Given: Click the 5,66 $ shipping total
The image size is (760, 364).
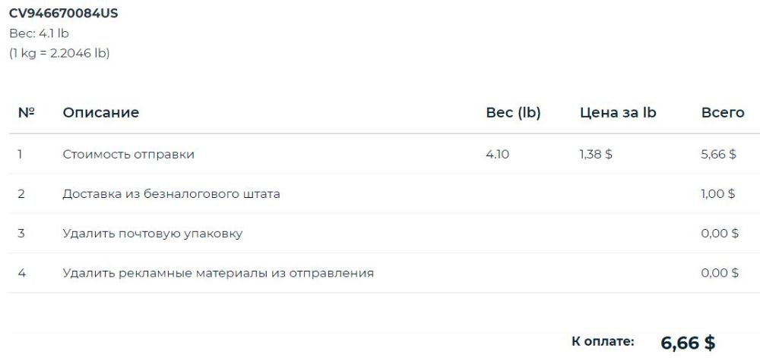Looking at the screenshot, I should (718, 155).
